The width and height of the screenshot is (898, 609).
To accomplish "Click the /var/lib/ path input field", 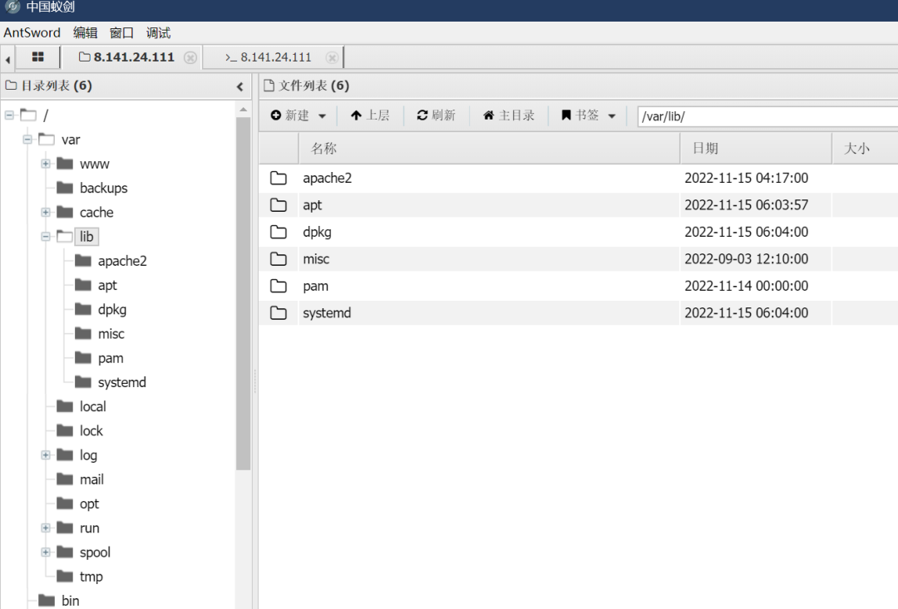I will tap(767, 116).
